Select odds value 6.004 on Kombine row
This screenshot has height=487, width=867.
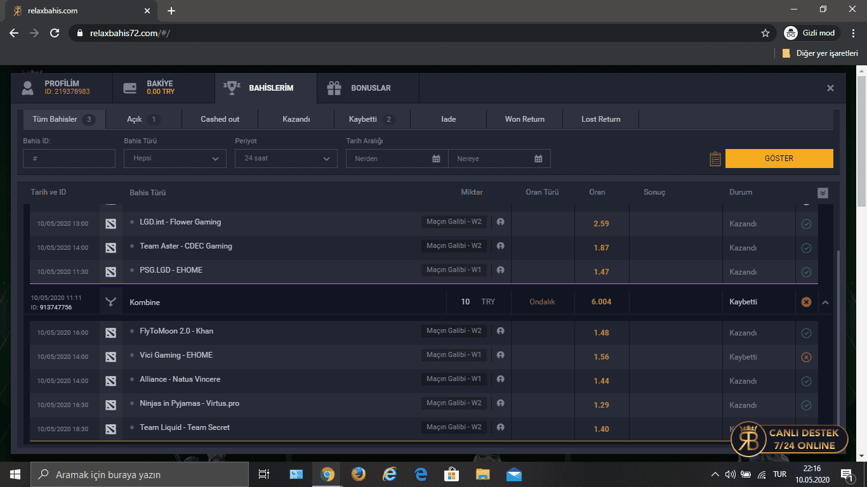(601, 302)
